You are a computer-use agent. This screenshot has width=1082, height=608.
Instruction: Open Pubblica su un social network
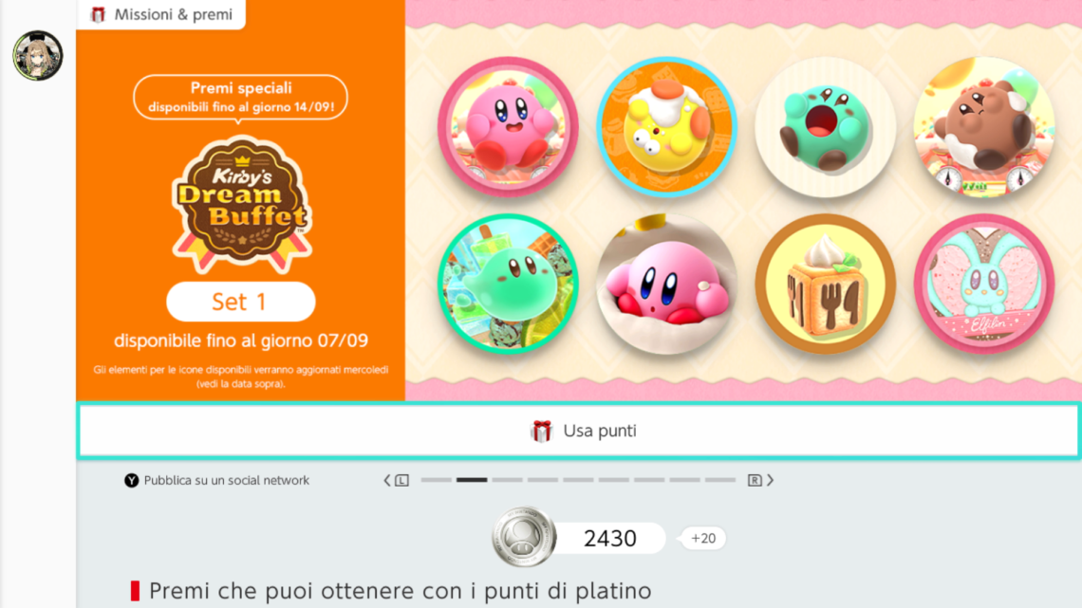coord(216,481)
